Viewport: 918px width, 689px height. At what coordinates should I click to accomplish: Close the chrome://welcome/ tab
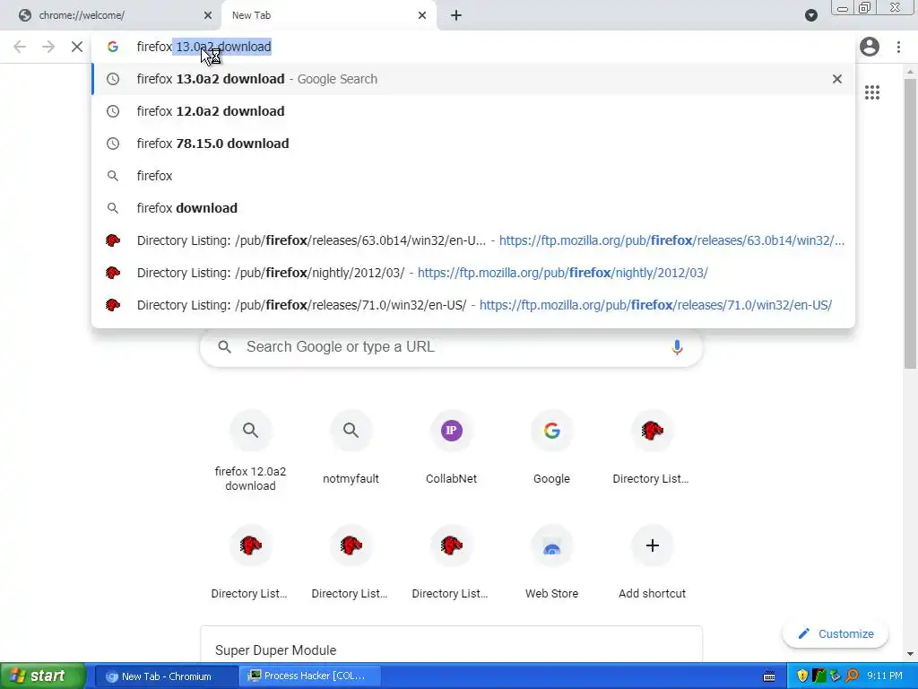(208, 15)
